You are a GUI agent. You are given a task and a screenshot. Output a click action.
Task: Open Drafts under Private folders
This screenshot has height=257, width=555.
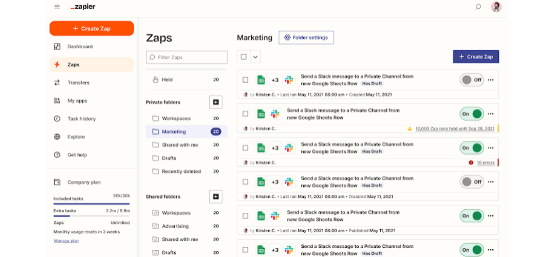tap(187, 158)
